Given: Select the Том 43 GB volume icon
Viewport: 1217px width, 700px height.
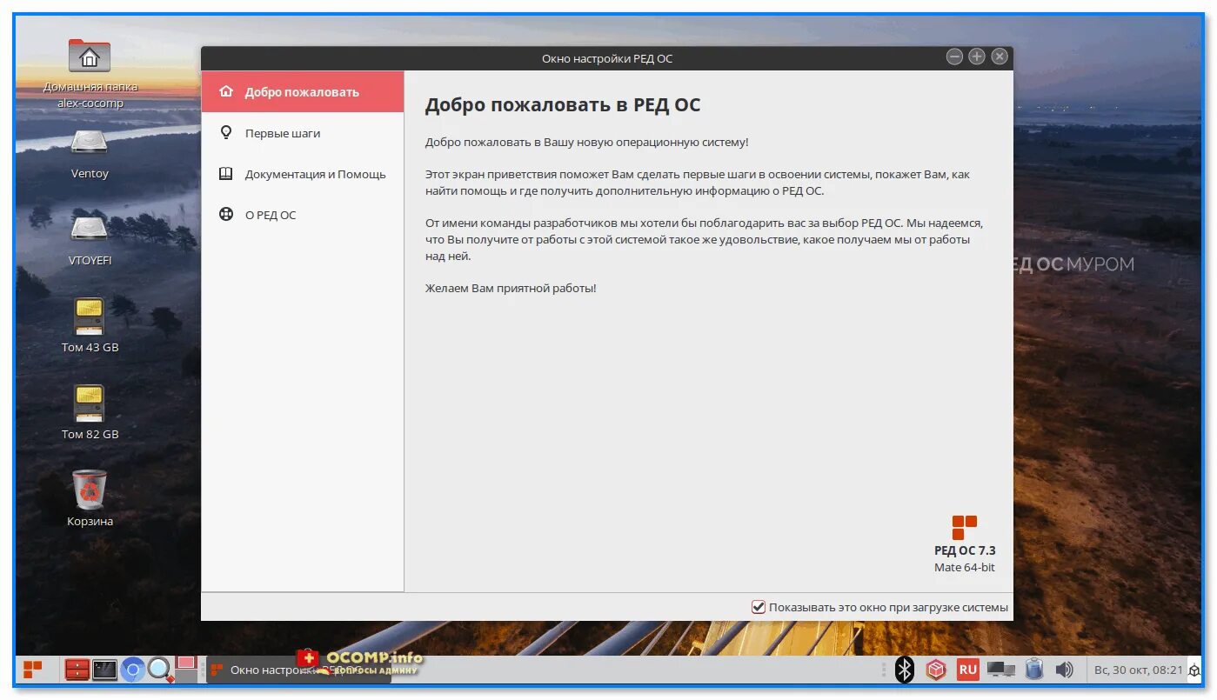Looking at the screenshot, I should [x=90, y=325].
